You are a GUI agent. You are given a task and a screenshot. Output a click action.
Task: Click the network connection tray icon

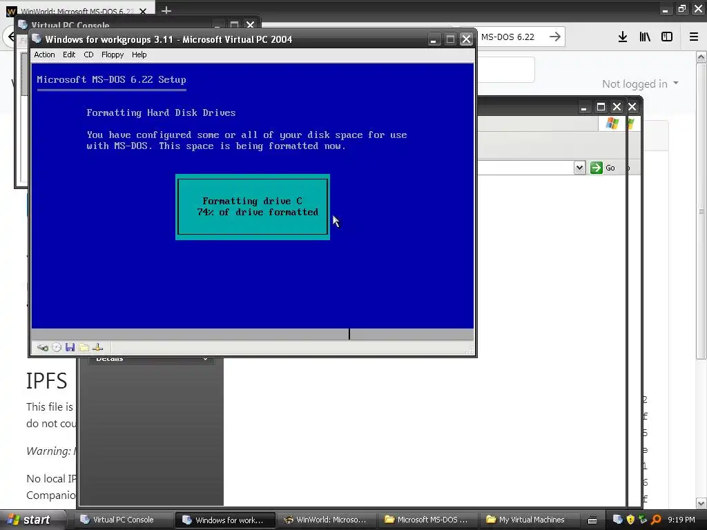point(643,520)
